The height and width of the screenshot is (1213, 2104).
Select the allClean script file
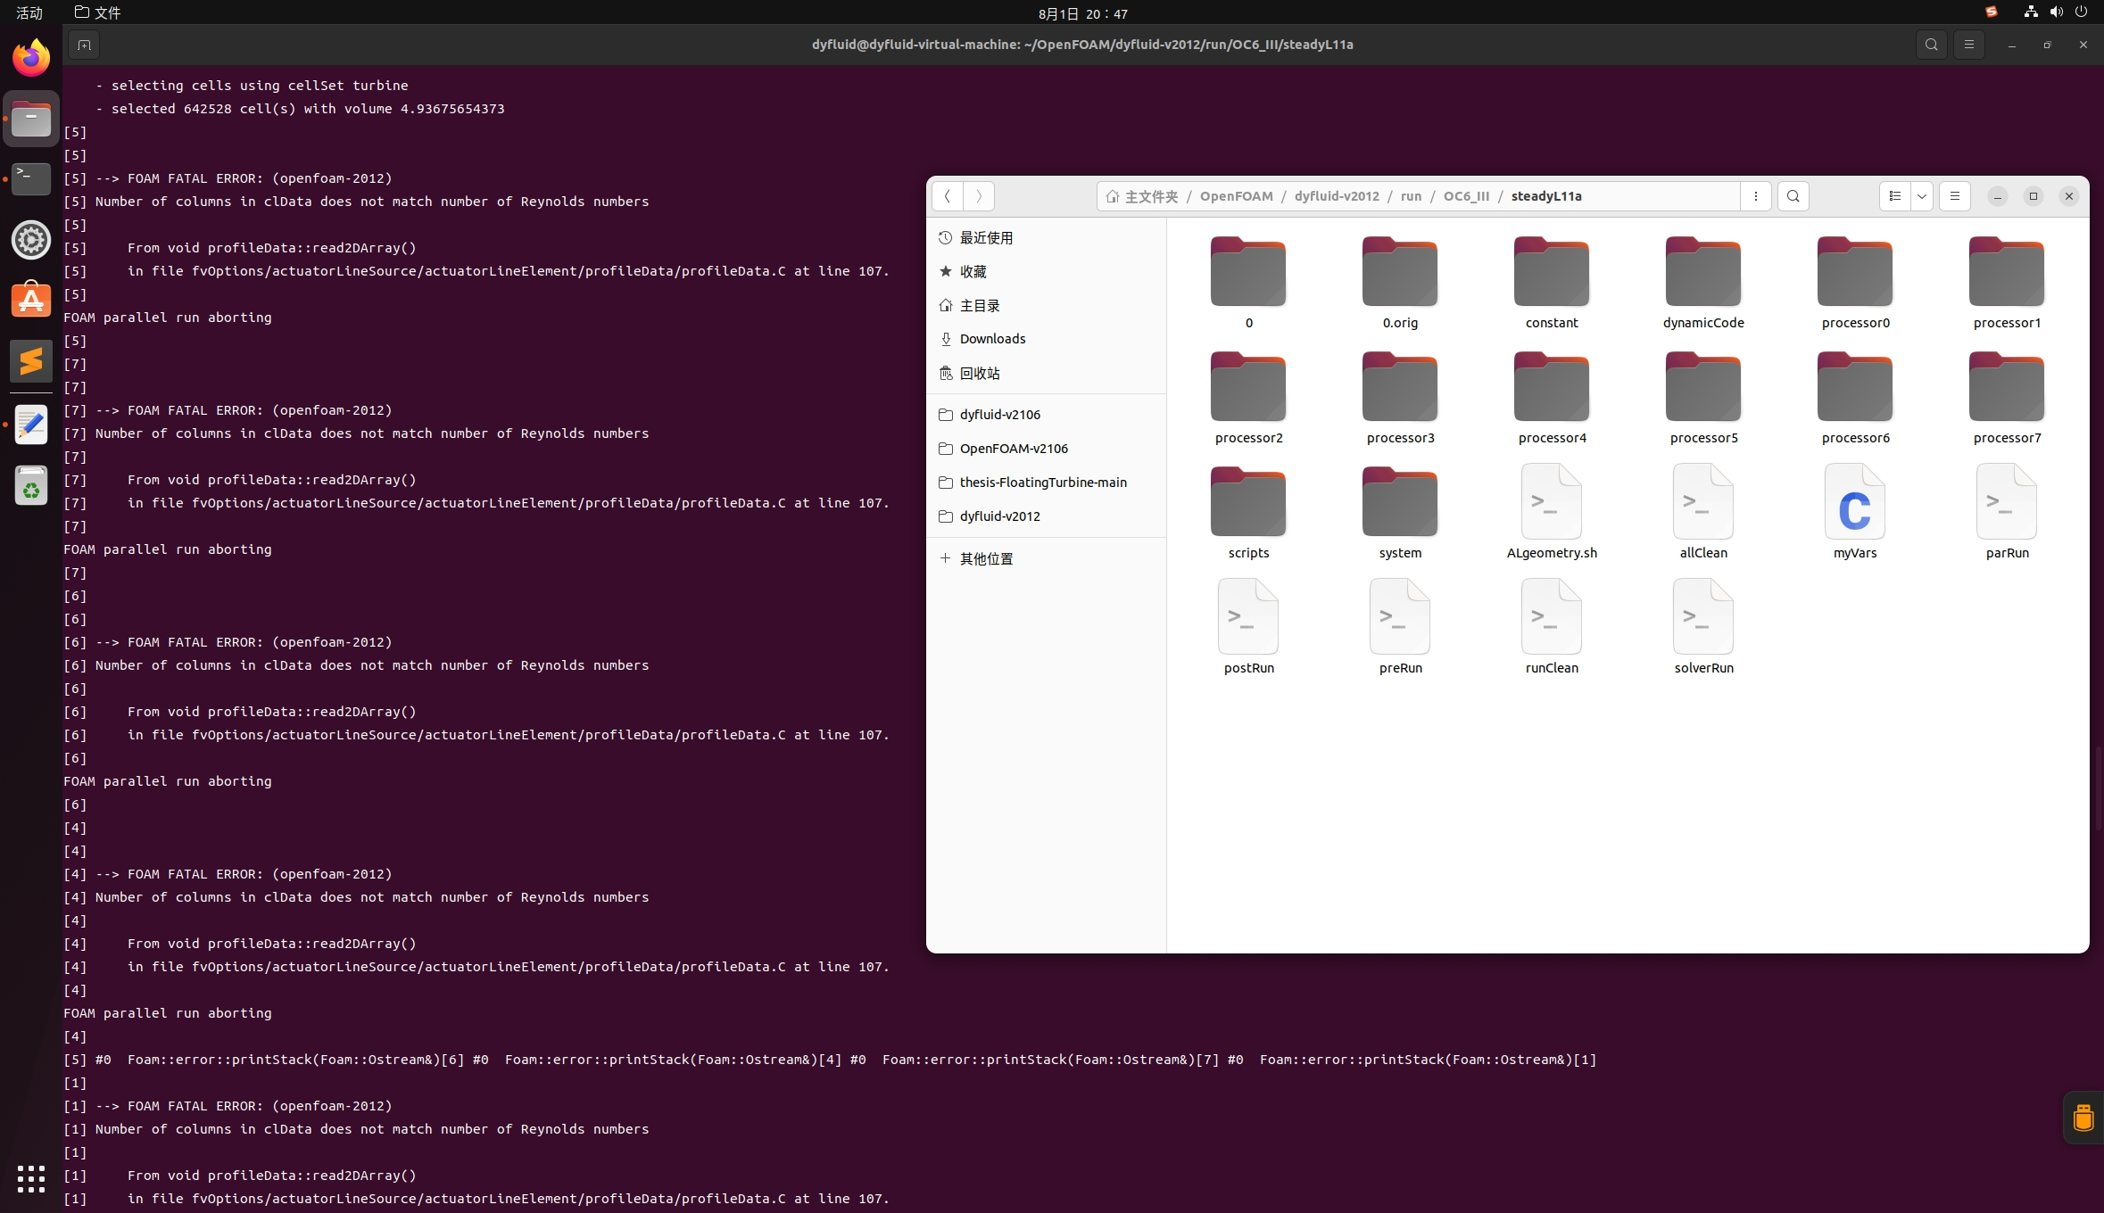pos(1703,513)
